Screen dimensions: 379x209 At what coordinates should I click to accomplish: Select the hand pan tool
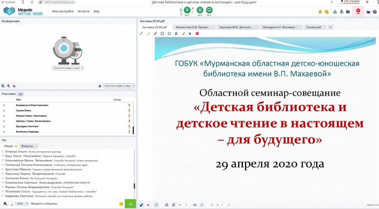click(157, 205)
